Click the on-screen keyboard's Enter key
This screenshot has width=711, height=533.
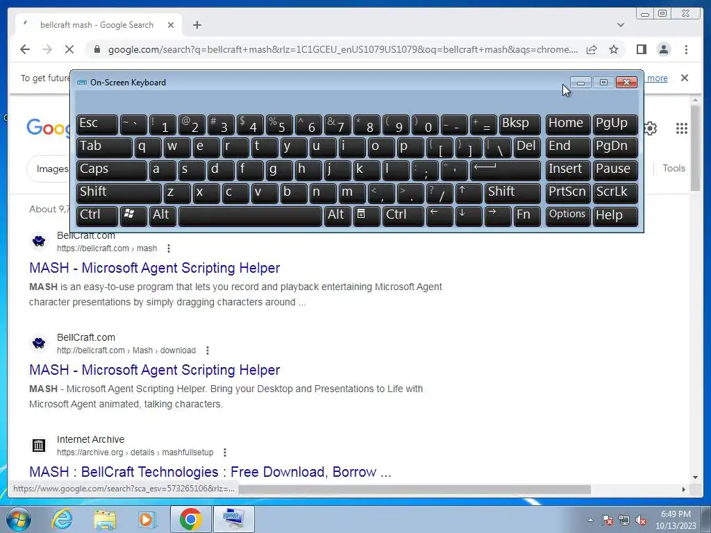505,171
